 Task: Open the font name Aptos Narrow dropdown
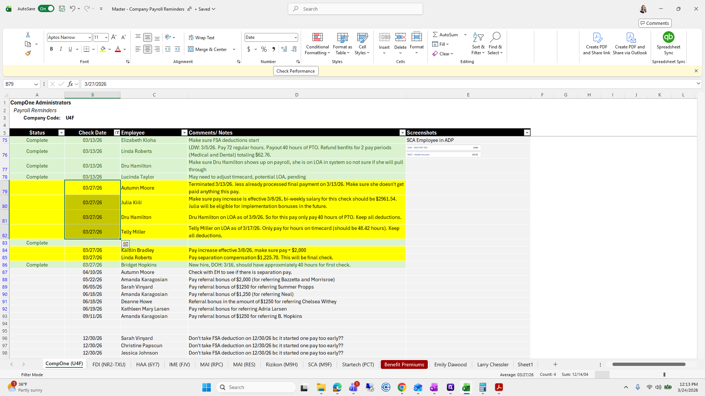point(89,37)
